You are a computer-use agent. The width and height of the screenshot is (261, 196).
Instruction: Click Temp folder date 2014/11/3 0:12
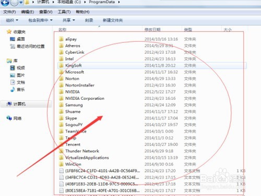coord(159,138)
